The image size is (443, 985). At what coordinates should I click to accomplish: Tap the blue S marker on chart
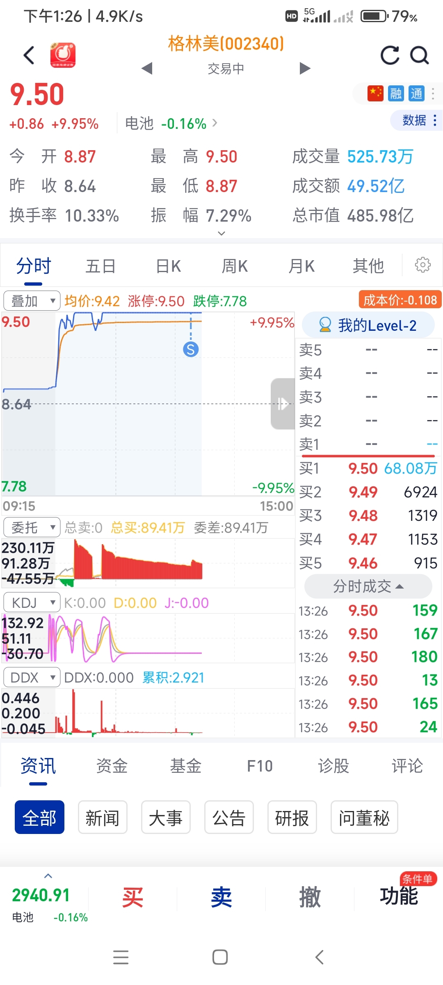pyautogui.click(x=191, y=349)
